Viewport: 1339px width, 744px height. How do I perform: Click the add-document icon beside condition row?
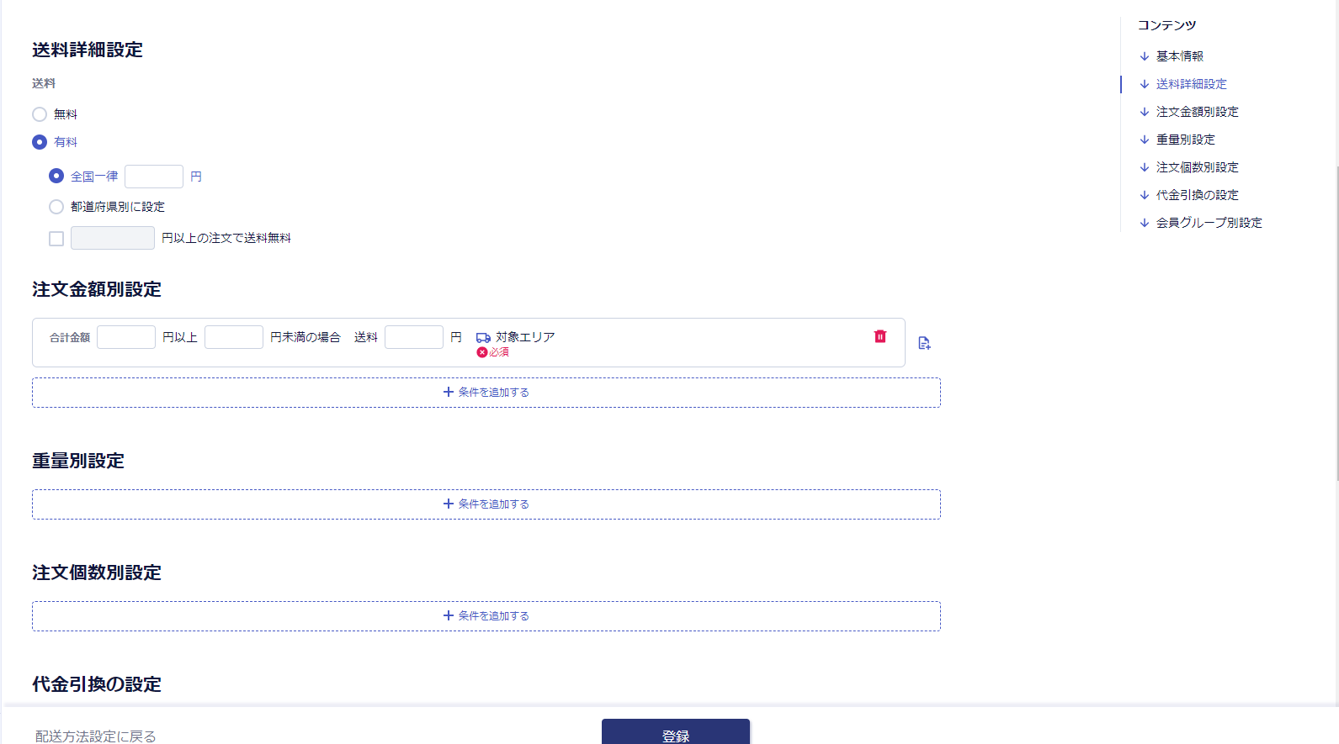(x=924, y=343)
